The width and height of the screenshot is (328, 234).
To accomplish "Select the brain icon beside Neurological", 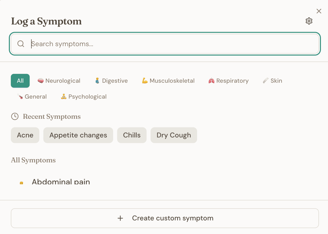I will click(x=40, y=81).
